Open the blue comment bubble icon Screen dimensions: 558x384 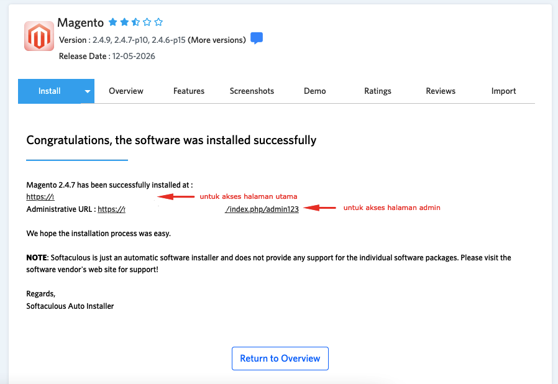point(257,38)
